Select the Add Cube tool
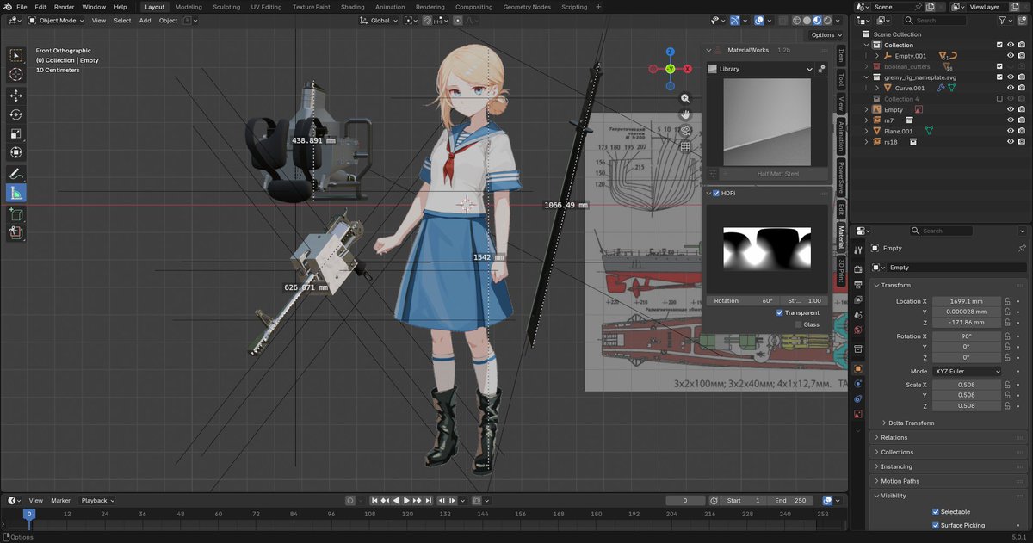This screenshot has height=543, width=1033. (16, 213)
